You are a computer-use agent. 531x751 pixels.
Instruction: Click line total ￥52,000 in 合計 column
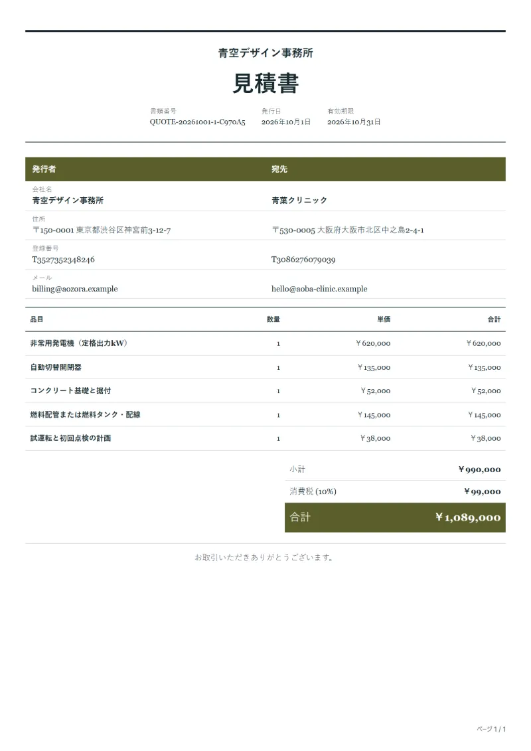[486, 391]
